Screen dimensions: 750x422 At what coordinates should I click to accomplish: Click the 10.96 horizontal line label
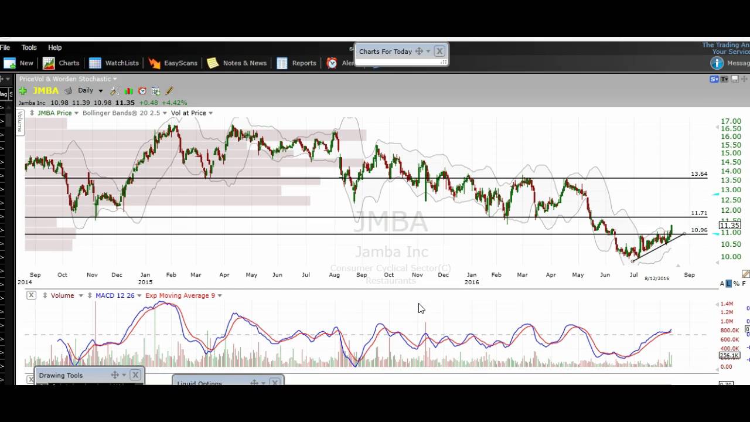[x=699, y=230]
